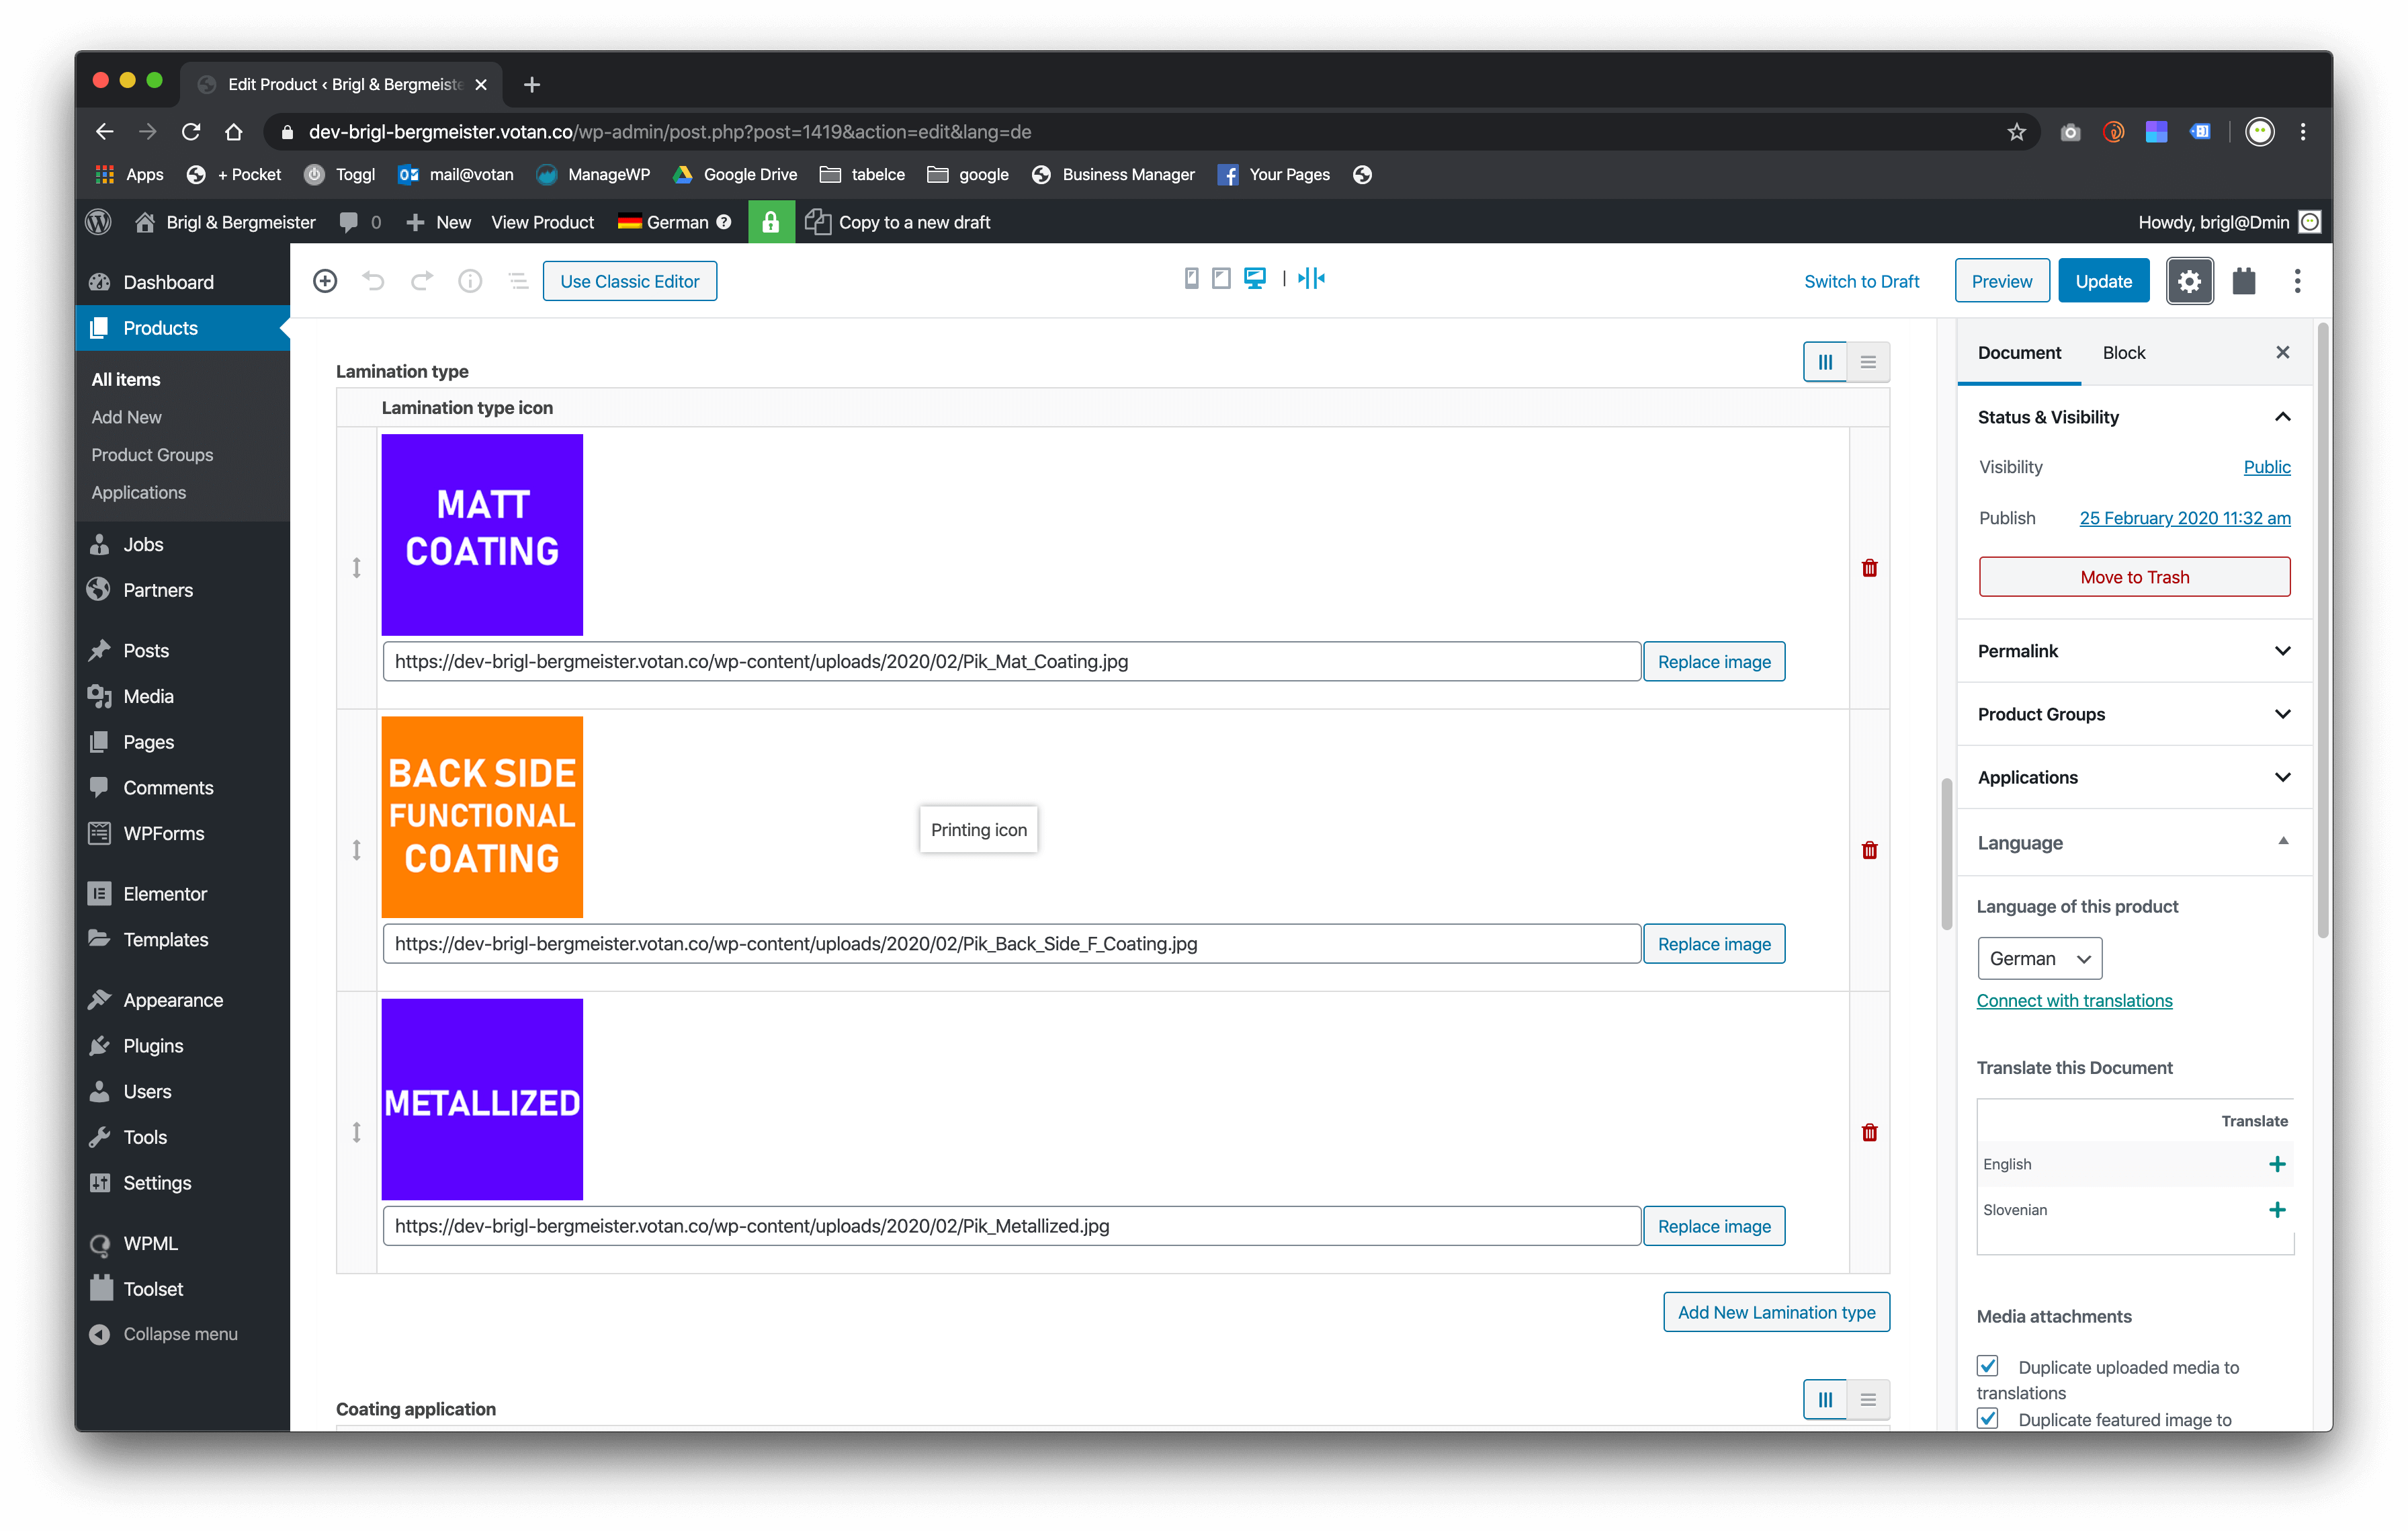Click the drag handle of Metallized row
The width and height of the screenshot is (2408, 1531).
[x=356, y=1132]
